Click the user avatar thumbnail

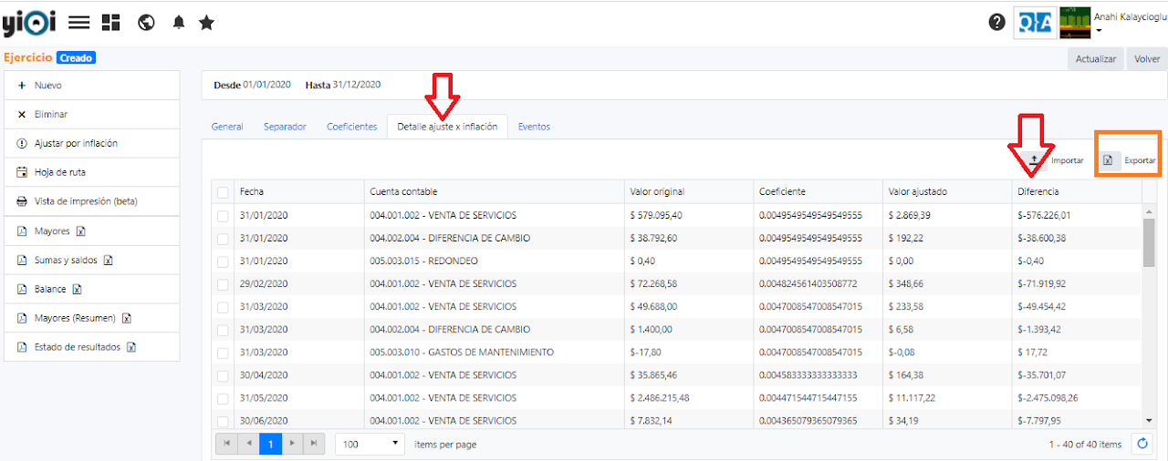coord(1075,23)
